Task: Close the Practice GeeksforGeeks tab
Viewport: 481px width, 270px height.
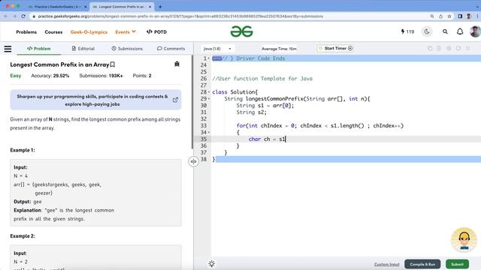Action: [86, 7]
